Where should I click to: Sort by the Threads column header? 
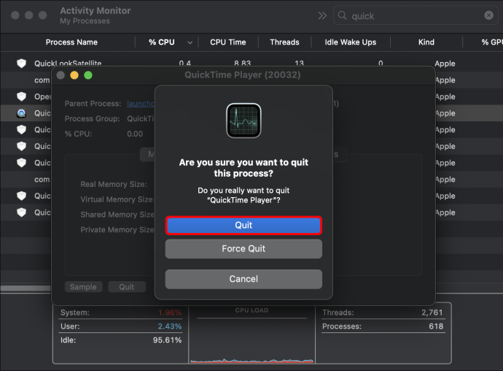click(x=284, y=42)
